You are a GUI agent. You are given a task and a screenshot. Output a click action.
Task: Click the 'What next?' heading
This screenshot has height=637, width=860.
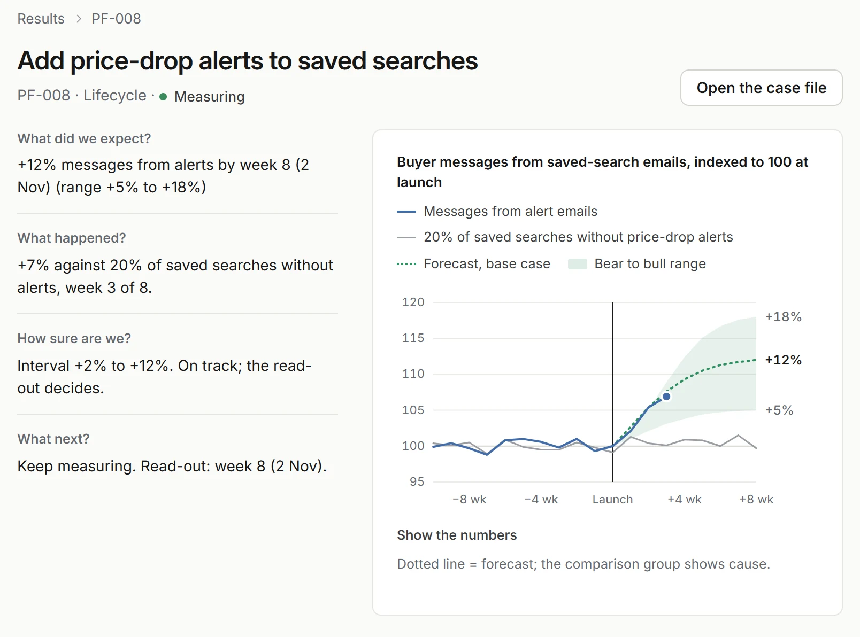(53, 439)
